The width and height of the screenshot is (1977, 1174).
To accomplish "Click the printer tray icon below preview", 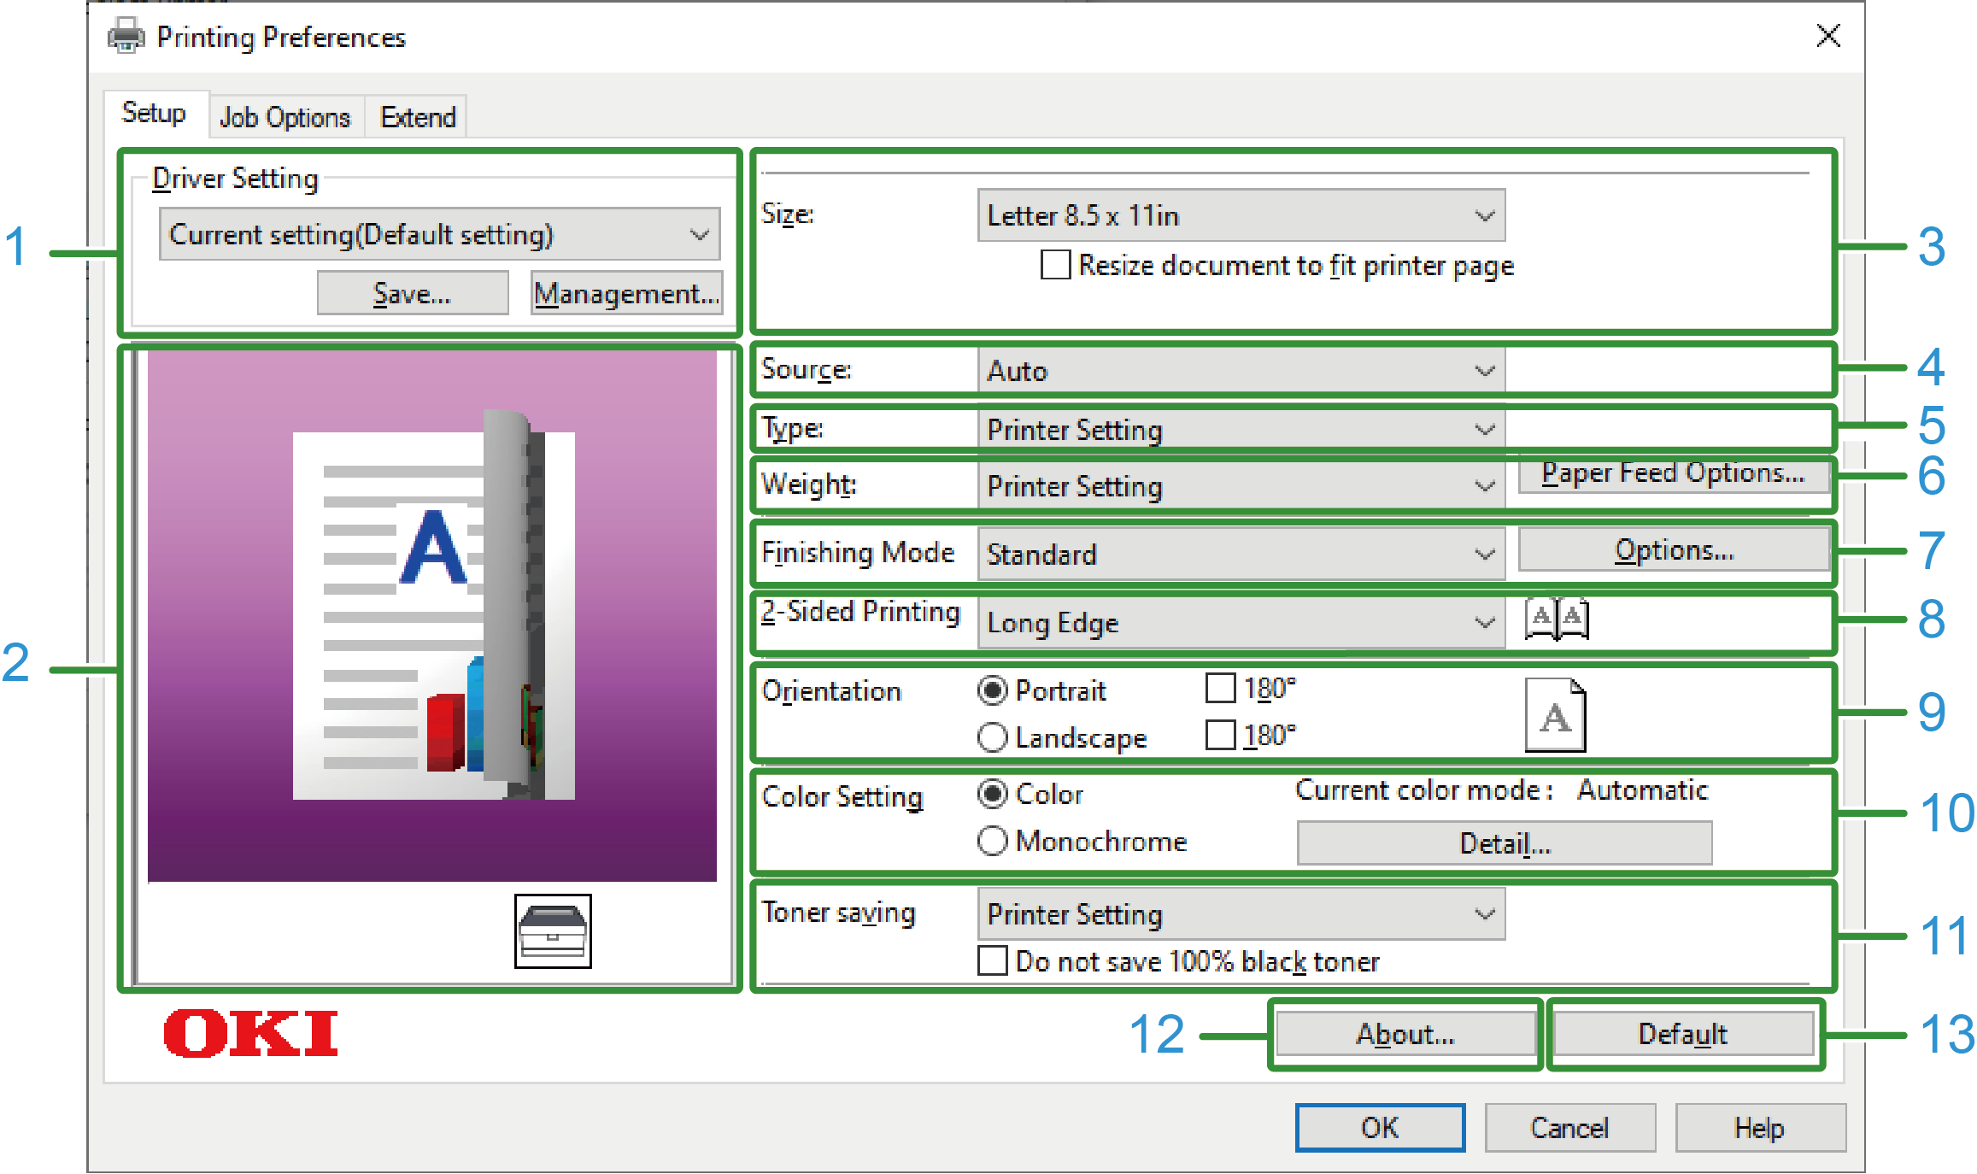I will (552, 931).
